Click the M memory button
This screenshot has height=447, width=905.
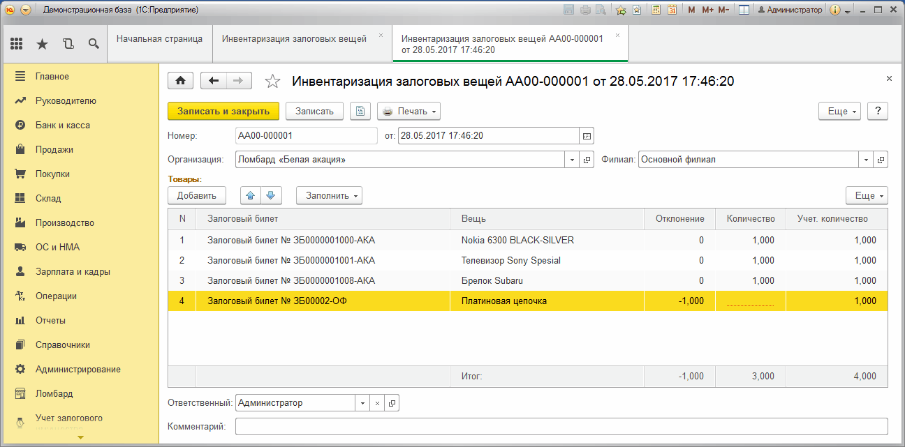[x=691, y=10]
